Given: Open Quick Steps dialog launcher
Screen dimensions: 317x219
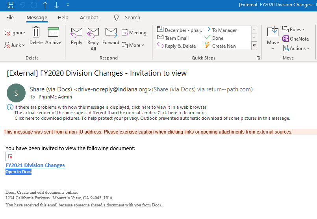Looking at the screenshot, I should coord(258,58).
